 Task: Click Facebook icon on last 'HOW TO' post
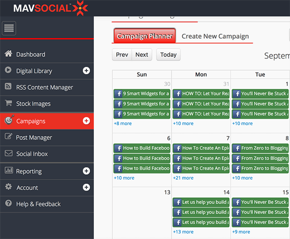tap(178, 114)
